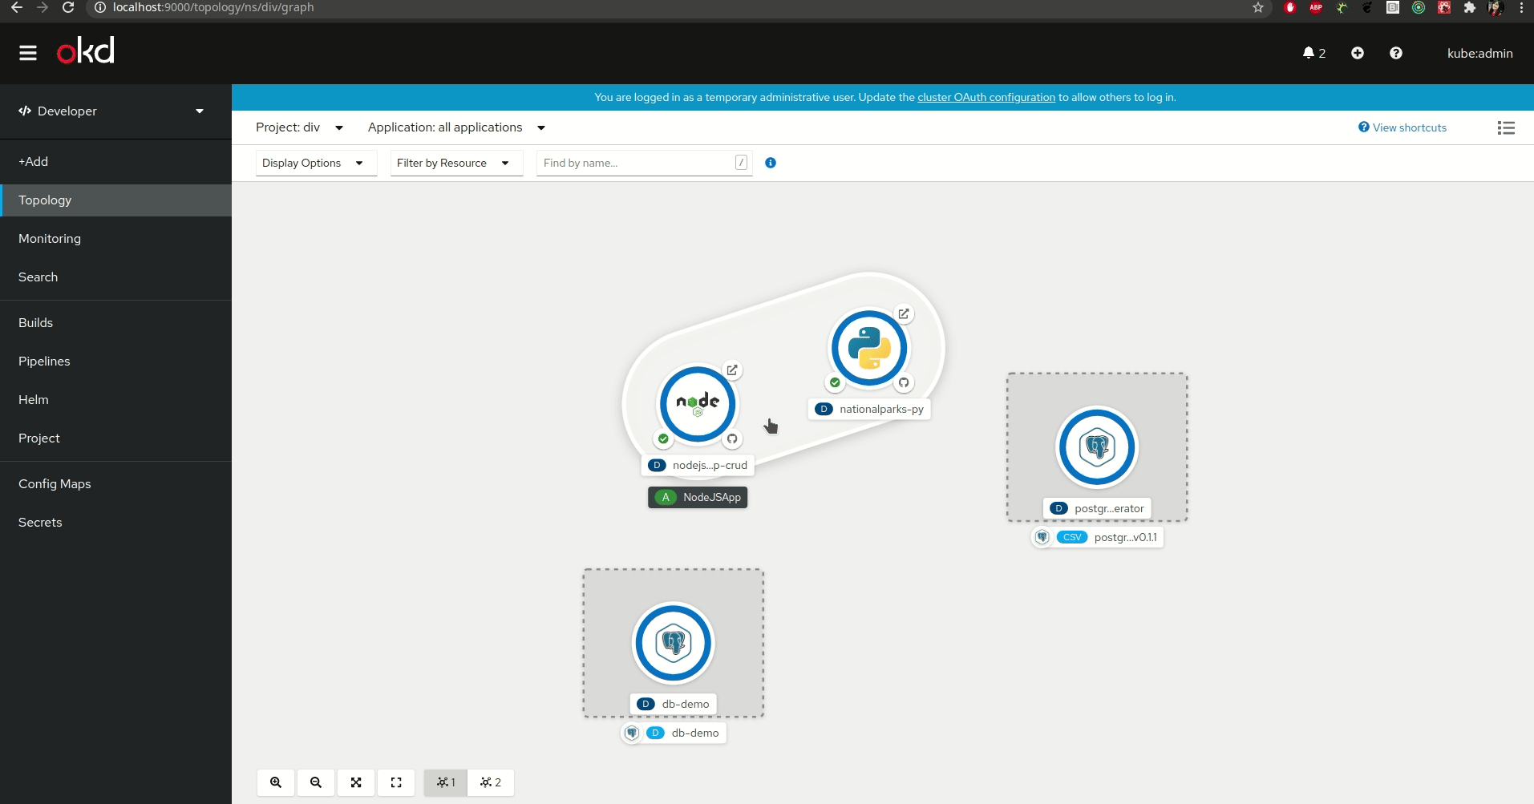This screenshot has height=804, width=1534.
Task: Click the fit to screen button
Action: click(356, 782)
